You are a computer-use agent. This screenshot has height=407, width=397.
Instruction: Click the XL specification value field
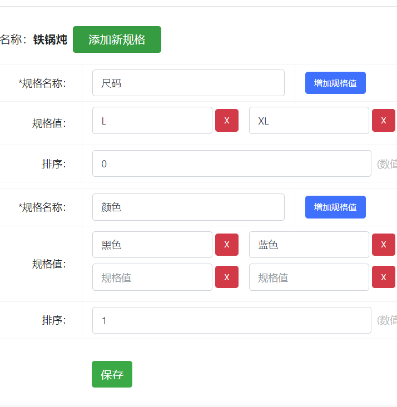click(309, 121)
